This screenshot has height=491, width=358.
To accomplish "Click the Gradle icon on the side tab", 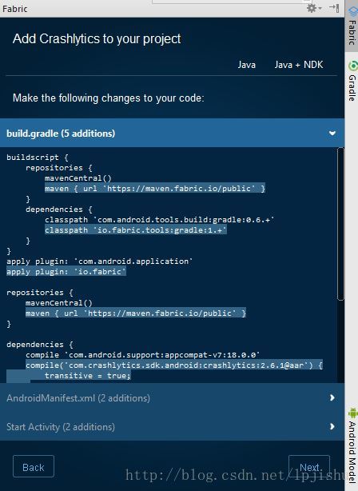I will click(352, 66).
